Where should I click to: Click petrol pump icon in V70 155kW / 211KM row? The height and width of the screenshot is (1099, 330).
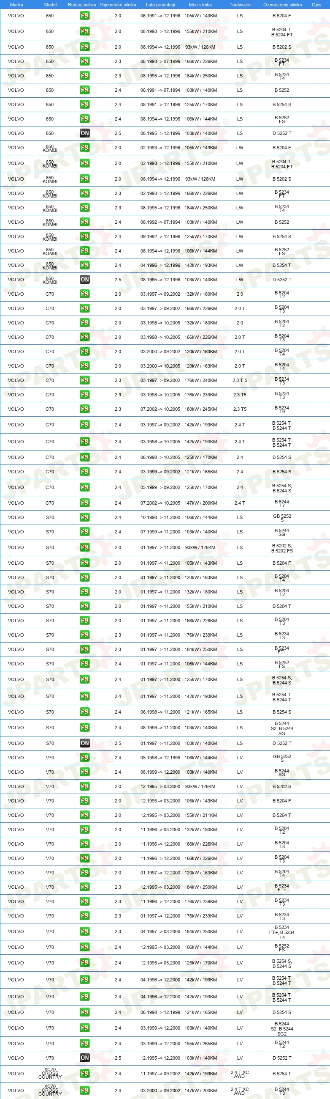click(85, 815)
